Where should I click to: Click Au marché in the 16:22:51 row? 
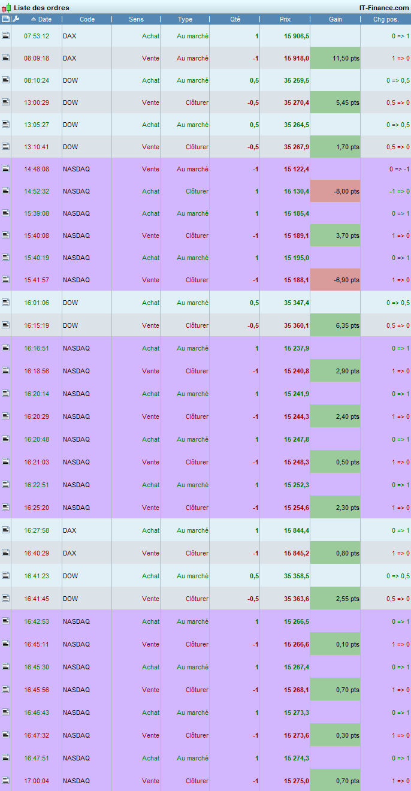click(193, 485)
